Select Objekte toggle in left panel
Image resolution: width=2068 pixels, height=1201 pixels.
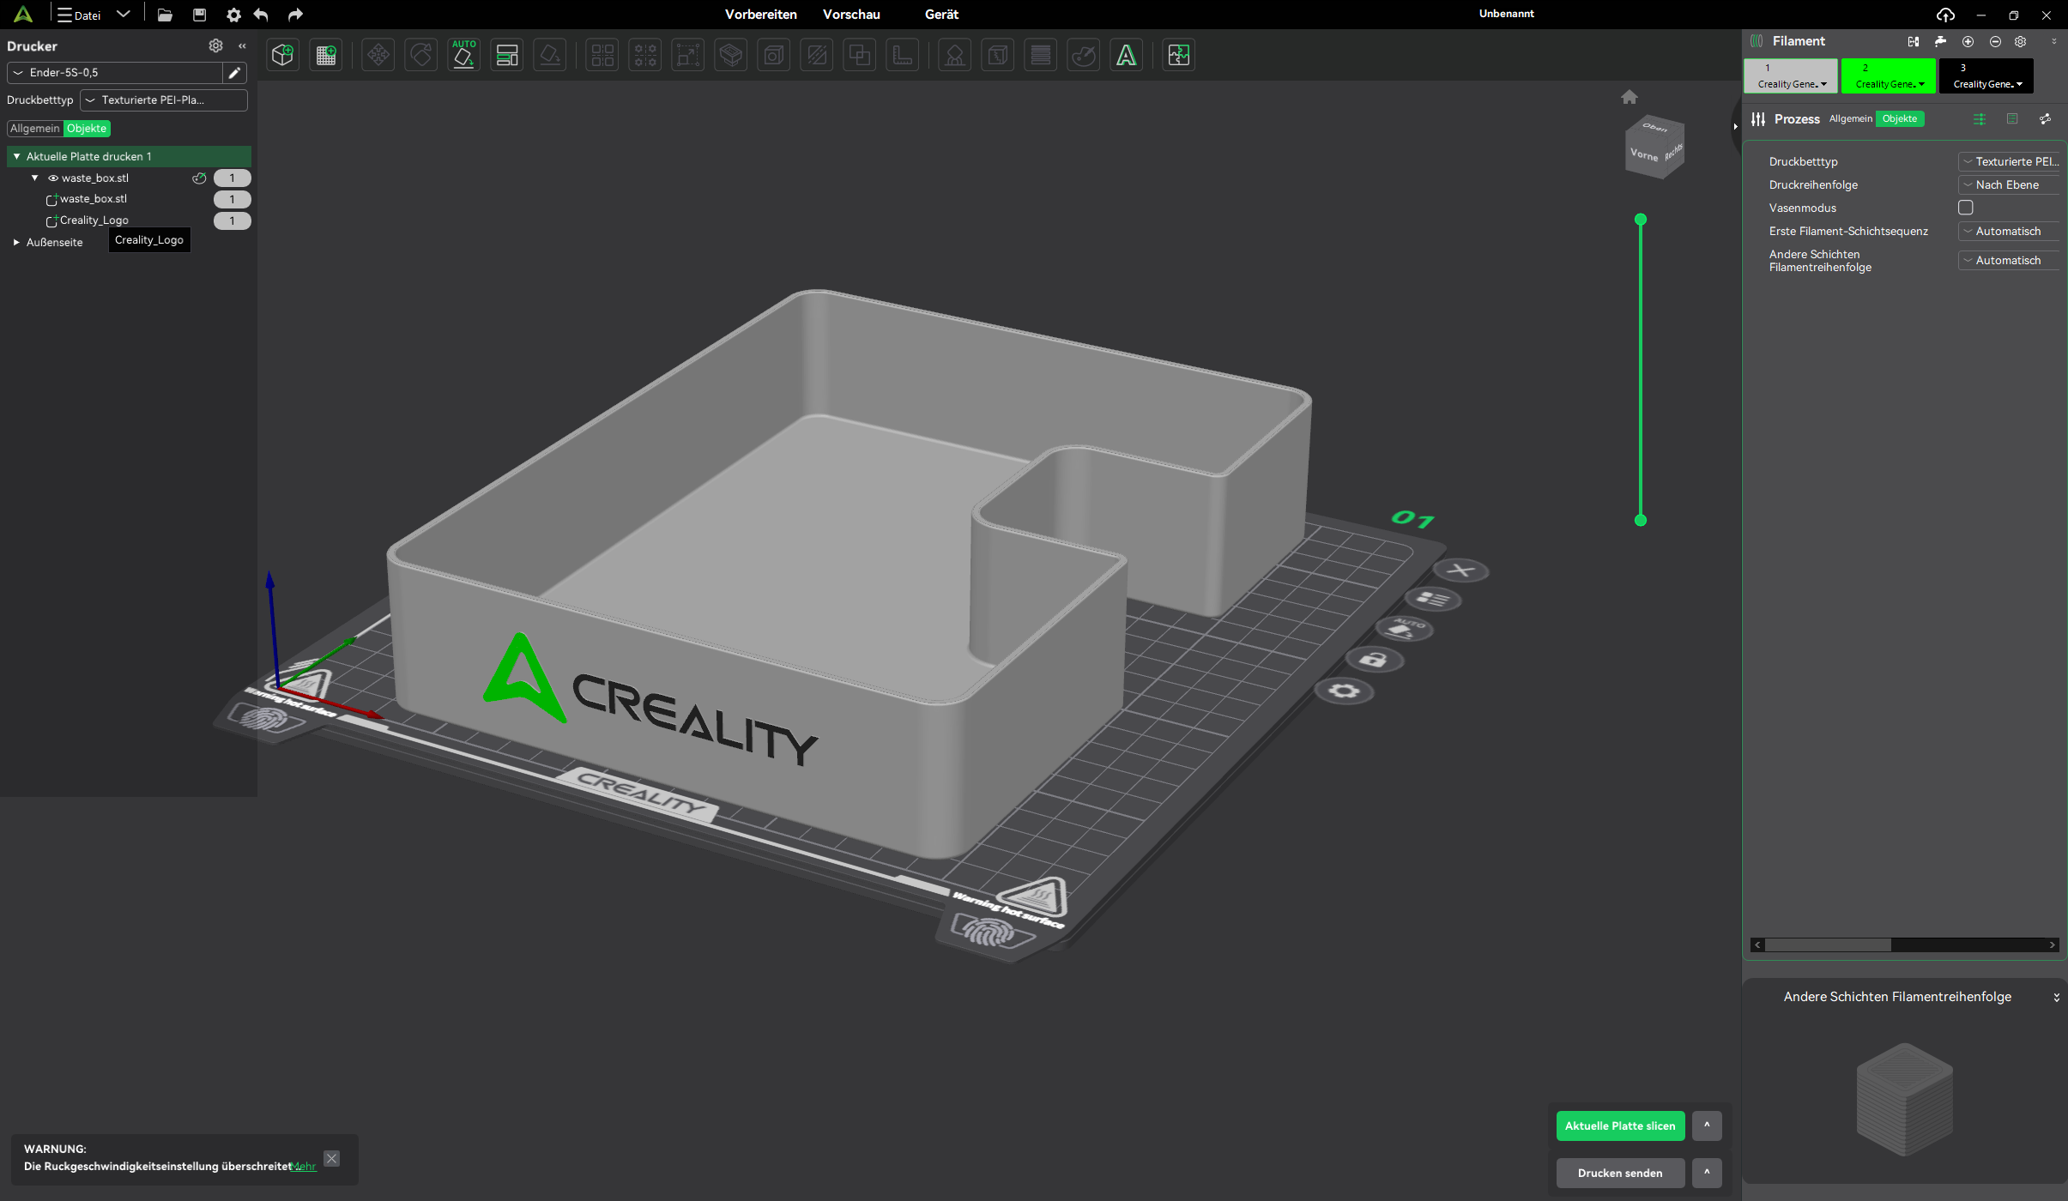pos(87,129)
